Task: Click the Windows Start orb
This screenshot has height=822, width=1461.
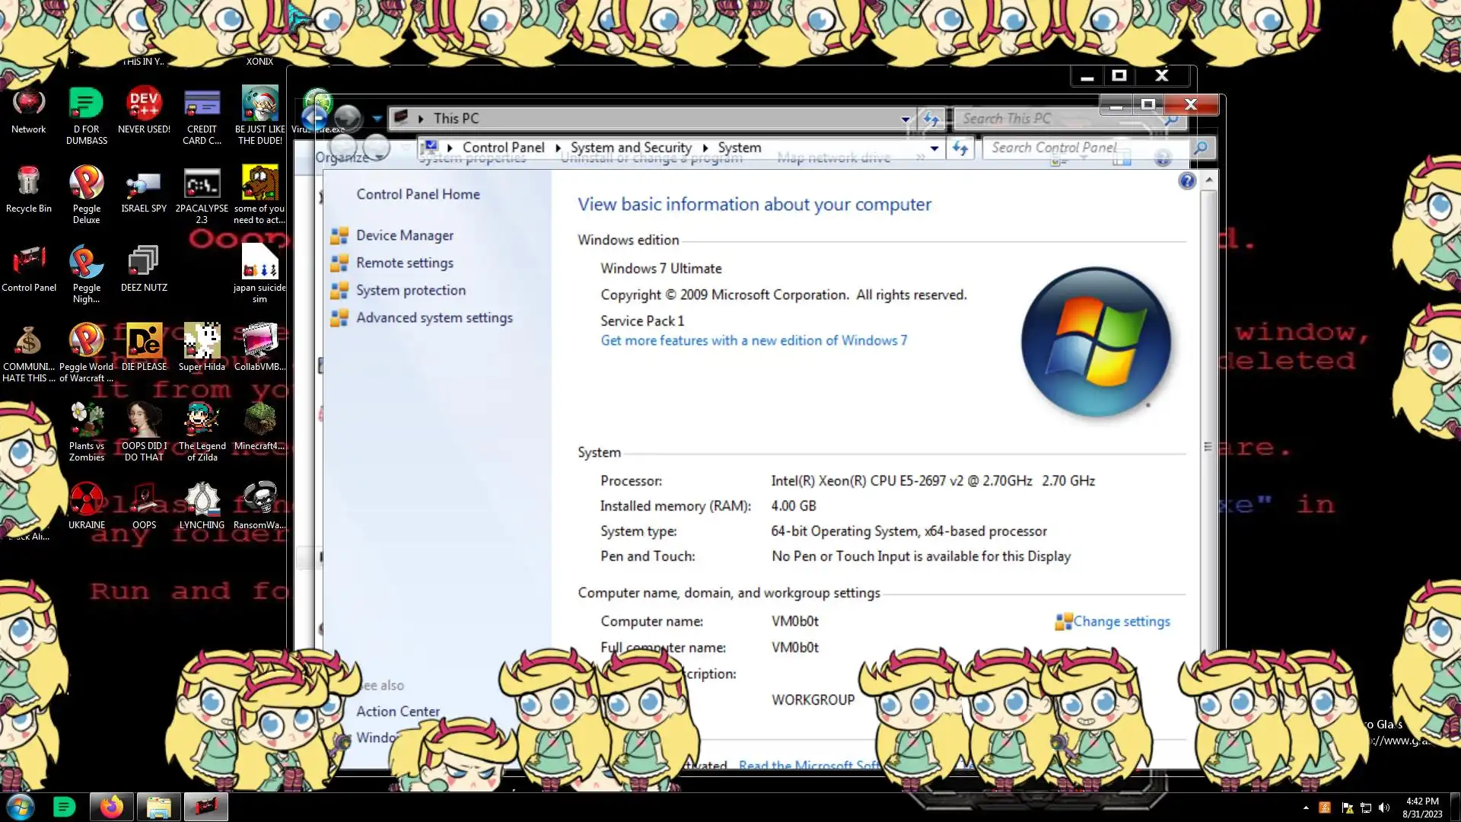Action: [x=21, y=807]
